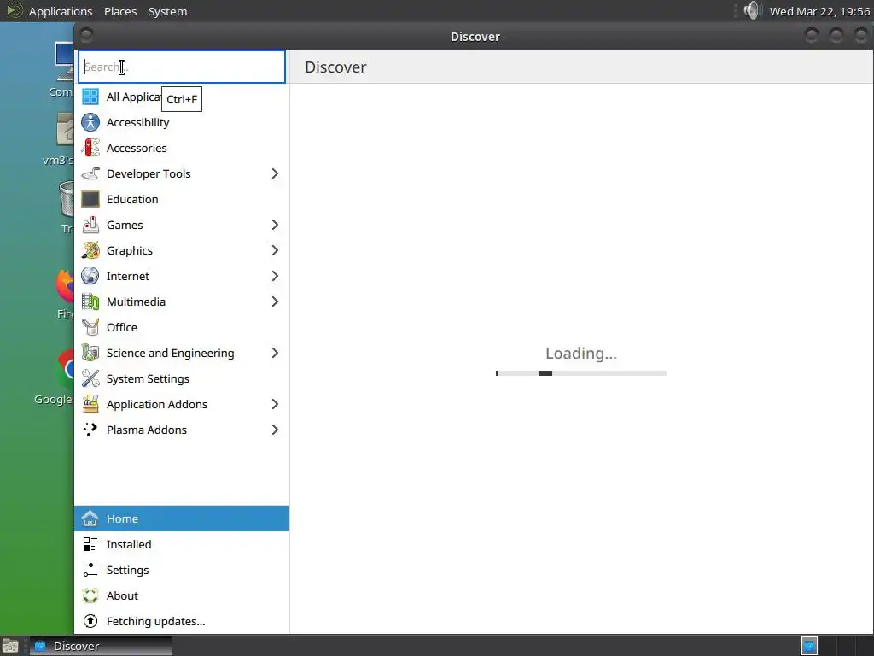The image size is (874, 656).
Task: Click the loading progress bar
Action: point(580,373)
